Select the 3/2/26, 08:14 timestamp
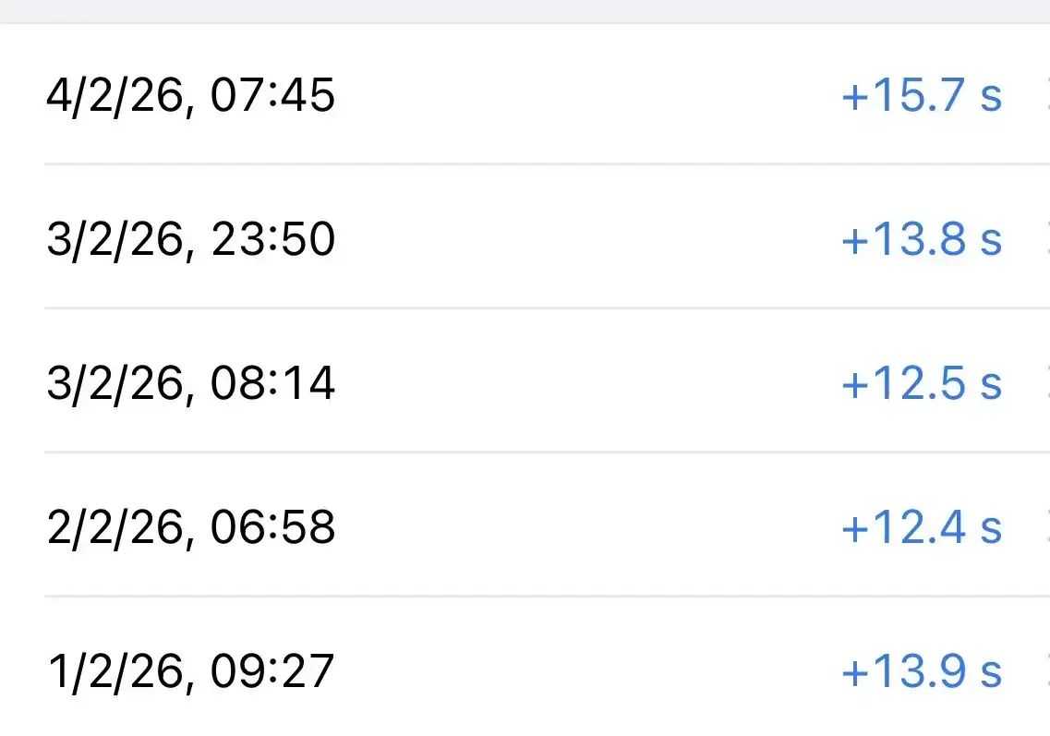Screen dimensions: 1050x736 pyautogui.click(x=190, y=384)
